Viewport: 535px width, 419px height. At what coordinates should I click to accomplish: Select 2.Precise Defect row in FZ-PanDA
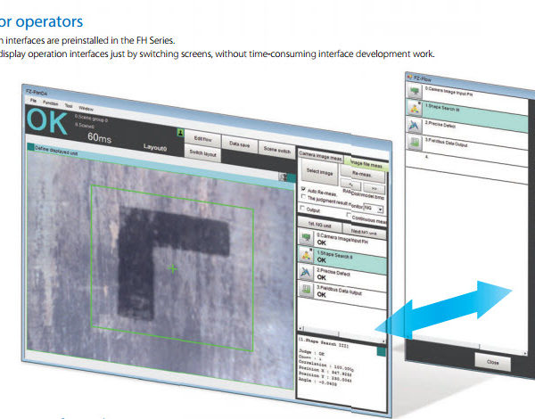click(342, 277)
